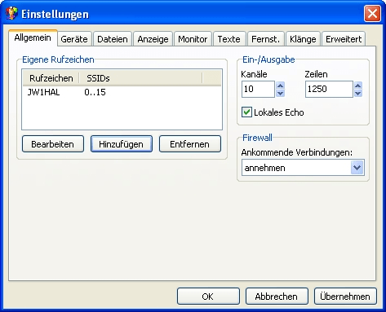Viewport: 386px width, 312px height.
Task: Open the Monitor tab
Action: coord(193,39)
